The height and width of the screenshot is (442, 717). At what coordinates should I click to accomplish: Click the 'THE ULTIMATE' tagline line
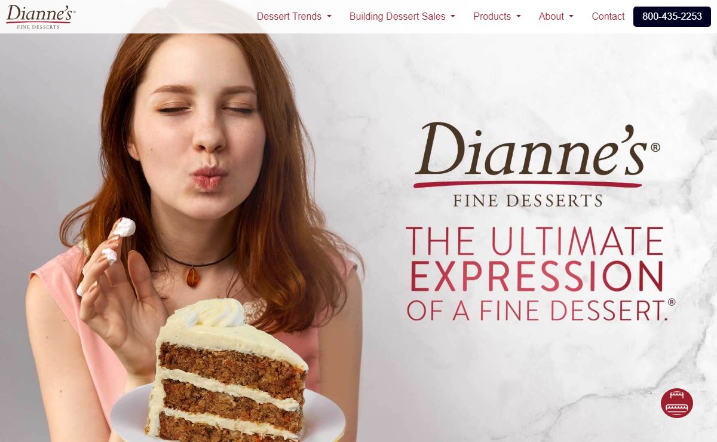tap(535, 241)
